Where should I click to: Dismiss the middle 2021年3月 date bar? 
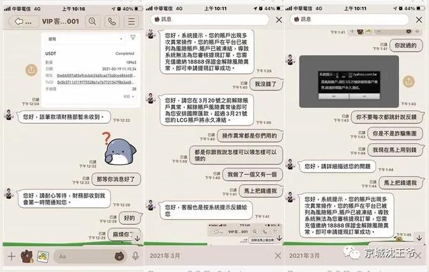click(278, 255)
